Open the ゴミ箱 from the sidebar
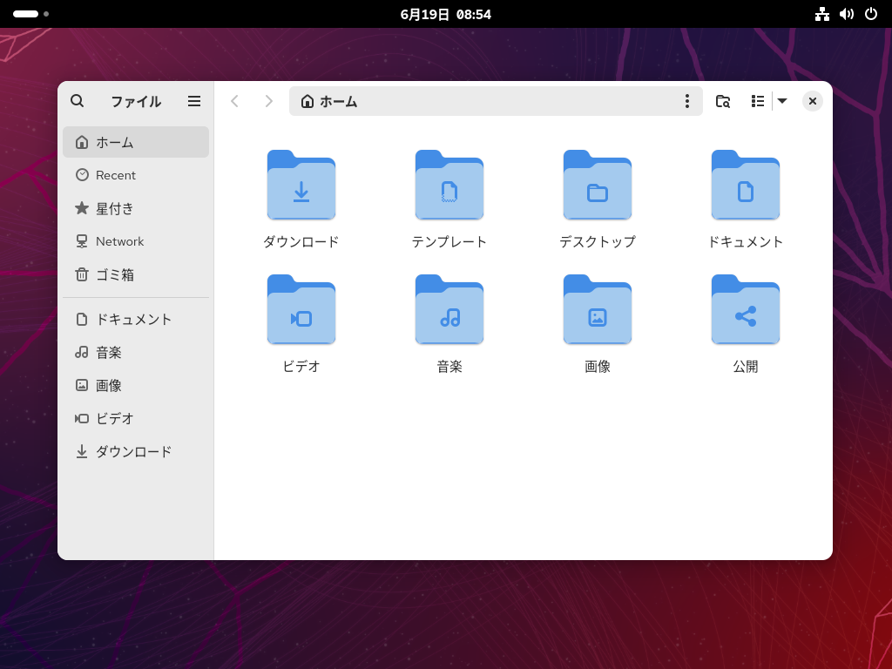 pos(114,274)
